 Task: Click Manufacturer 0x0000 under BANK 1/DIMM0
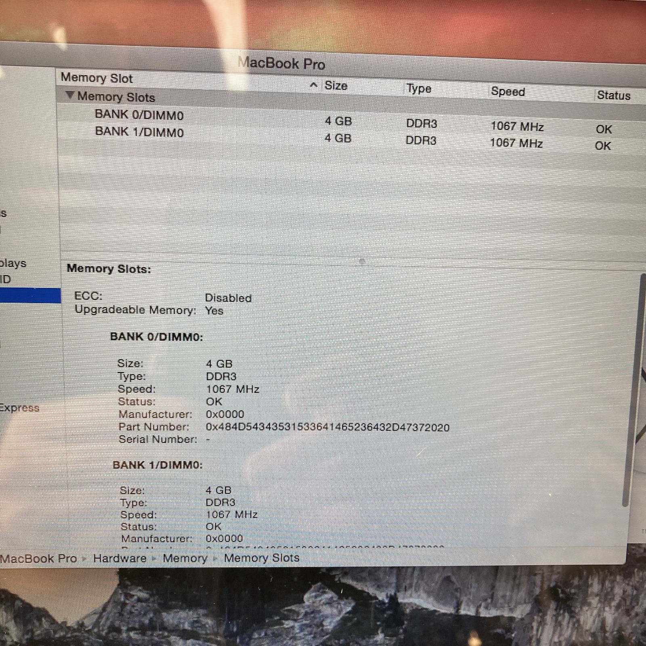(x=224, y=539)
